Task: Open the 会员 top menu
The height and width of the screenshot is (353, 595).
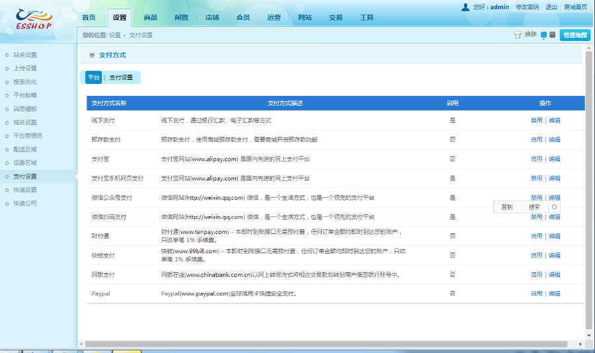Action: (243, 17)
